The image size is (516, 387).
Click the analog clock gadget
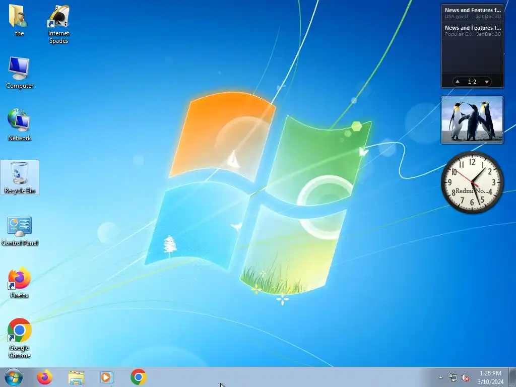tap(472, 182)
